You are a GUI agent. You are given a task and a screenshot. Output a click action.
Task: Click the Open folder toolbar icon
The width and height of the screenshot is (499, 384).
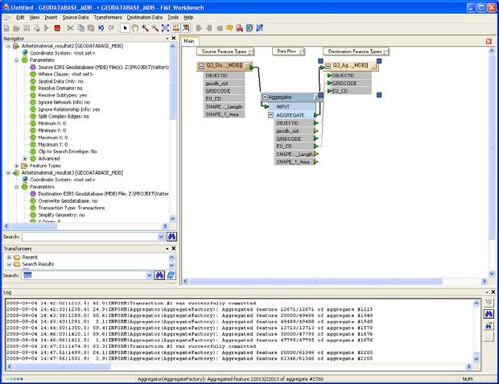16,28
